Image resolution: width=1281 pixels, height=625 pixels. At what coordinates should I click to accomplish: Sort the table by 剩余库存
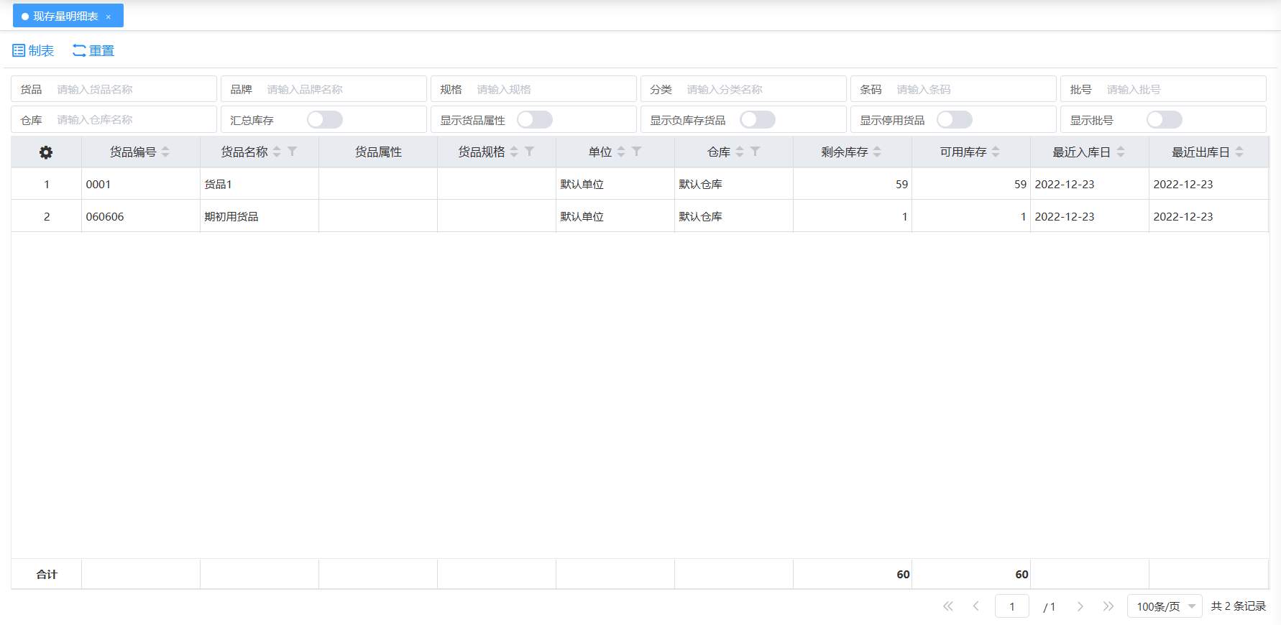[877, 152]
